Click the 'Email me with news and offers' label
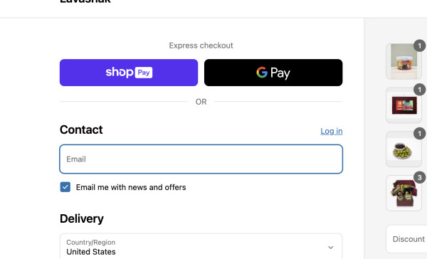Image resolution: width=427 pixels, height=259 pixels. pyautogui.click(x=131, y=187)
